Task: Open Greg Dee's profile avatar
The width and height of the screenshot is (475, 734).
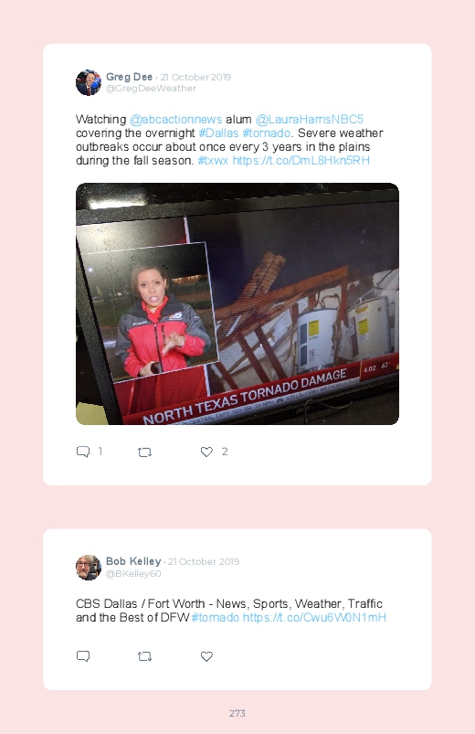Action: pos(89,82)
